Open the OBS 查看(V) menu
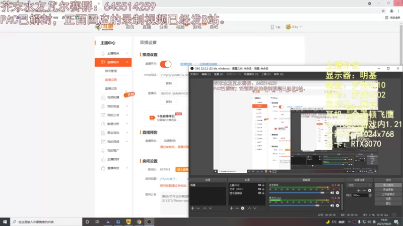Screen dimensions: 403x226 219,74
